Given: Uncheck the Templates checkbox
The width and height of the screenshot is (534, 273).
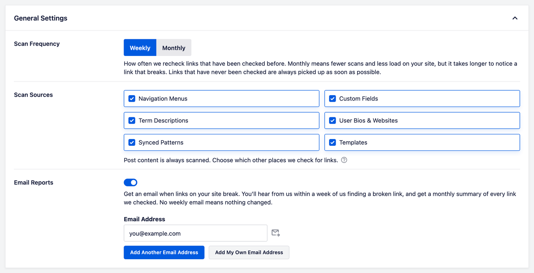Looking at the screenshot, I should pyautogui.click(x=333, y=142).
